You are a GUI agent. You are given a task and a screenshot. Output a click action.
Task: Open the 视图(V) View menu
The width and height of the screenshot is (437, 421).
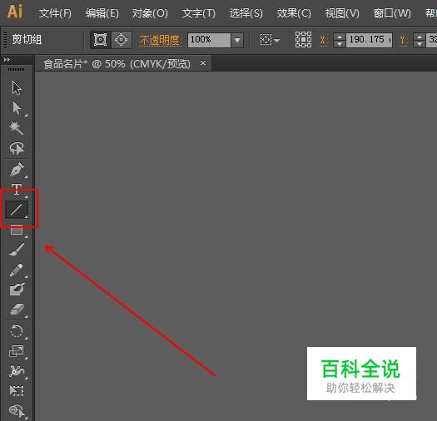(x=342, y=13)
